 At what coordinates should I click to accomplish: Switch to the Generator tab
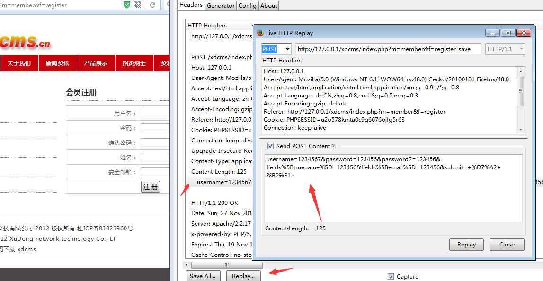coord(221,6)
